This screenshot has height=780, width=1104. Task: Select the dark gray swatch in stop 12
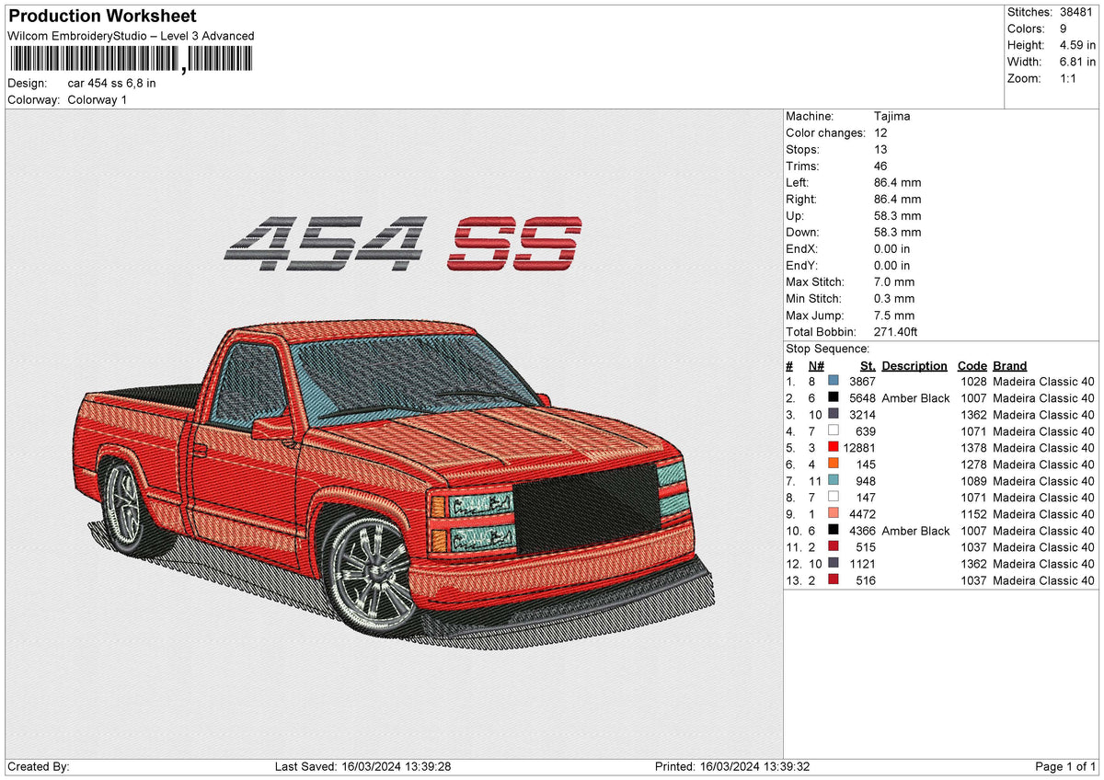click(834, 564)
